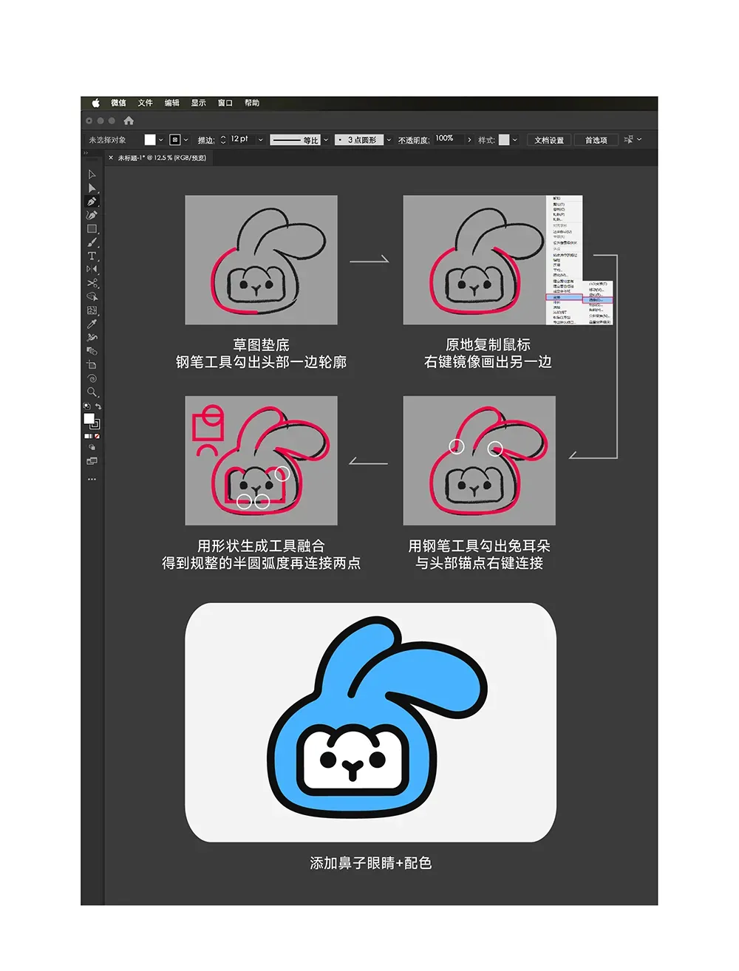739x971 pixels.
Task: Click the Eyedropper tool
Action: (92, 324)
